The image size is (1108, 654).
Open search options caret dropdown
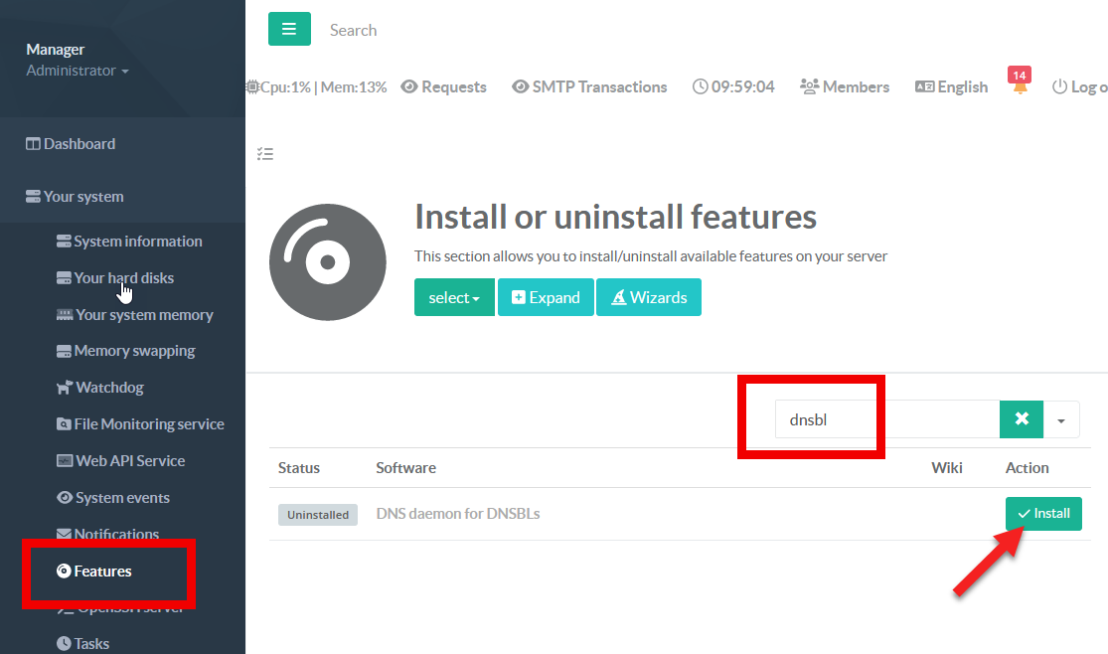[1061, 420]
